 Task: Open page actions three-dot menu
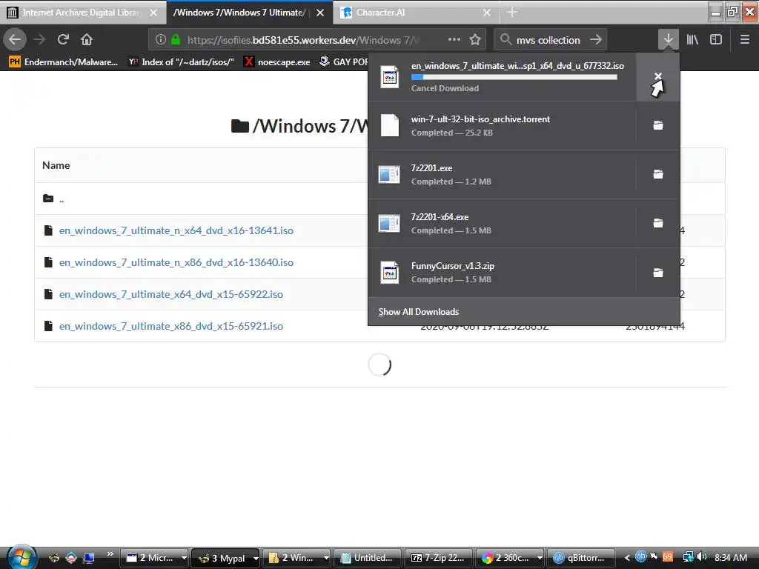pyautogui.click(x=454, y=40)
